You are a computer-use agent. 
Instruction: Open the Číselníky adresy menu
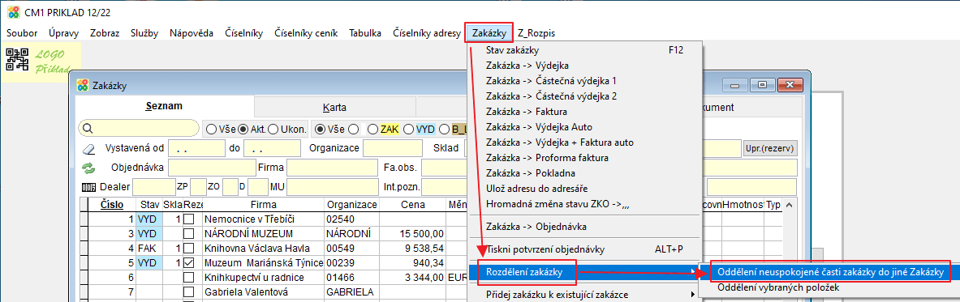(427, 33)
